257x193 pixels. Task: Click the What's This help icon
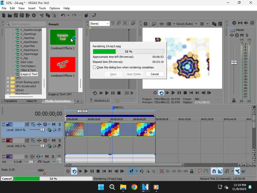click(94, 15)
